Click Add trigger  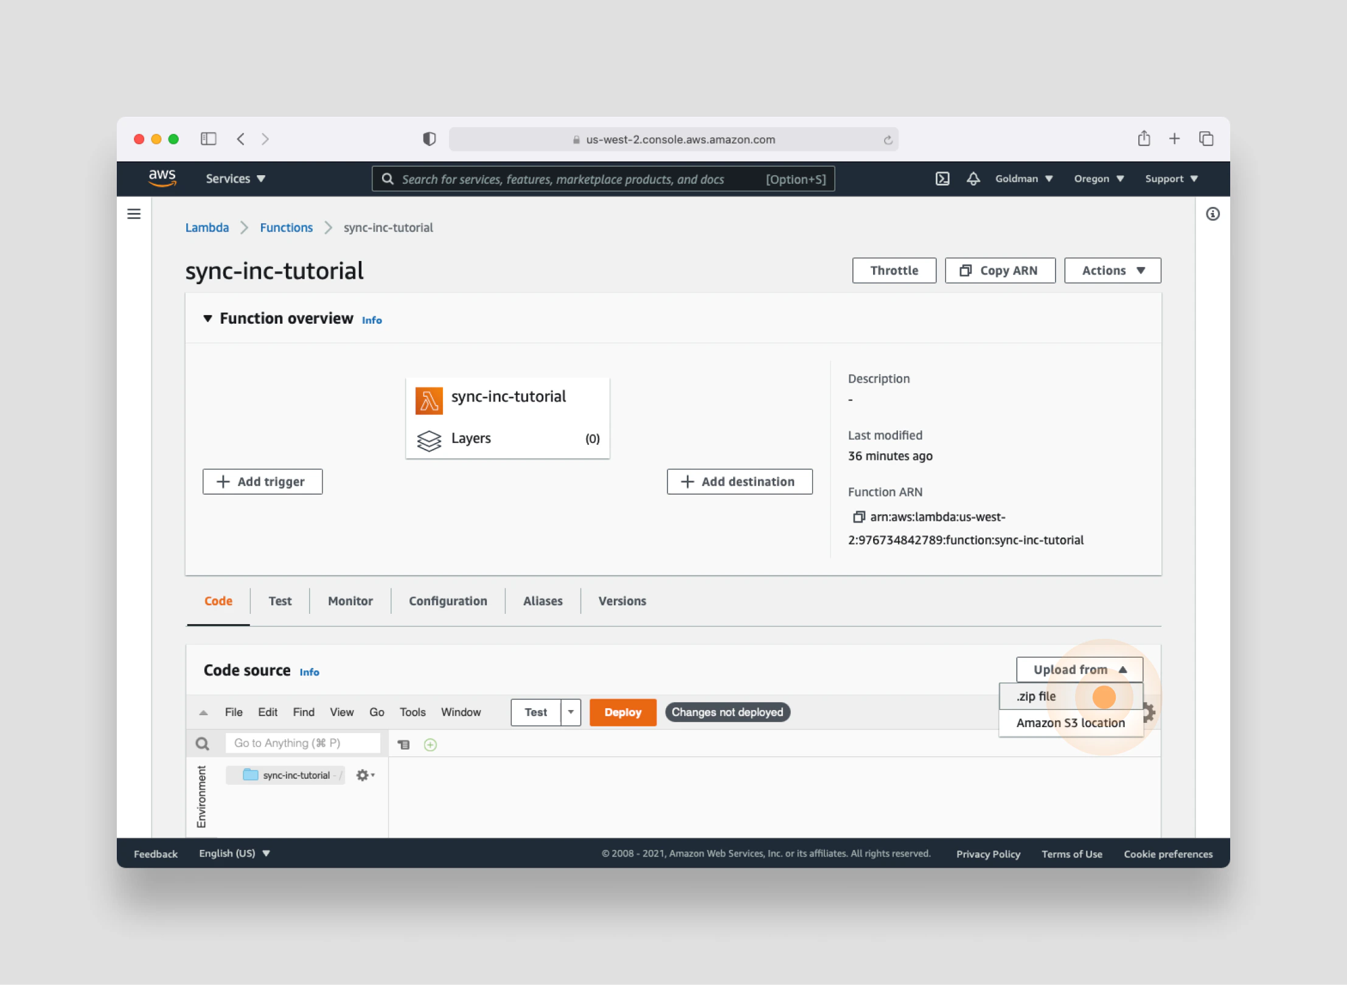pos(262,482)
